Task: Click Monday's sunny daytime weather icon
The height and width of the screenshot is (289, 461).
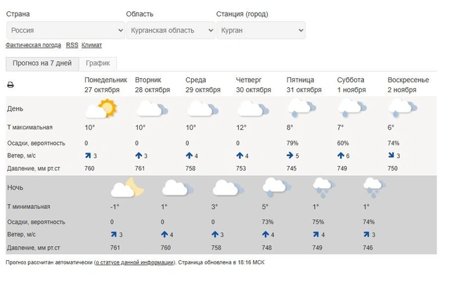Action: 101,109
